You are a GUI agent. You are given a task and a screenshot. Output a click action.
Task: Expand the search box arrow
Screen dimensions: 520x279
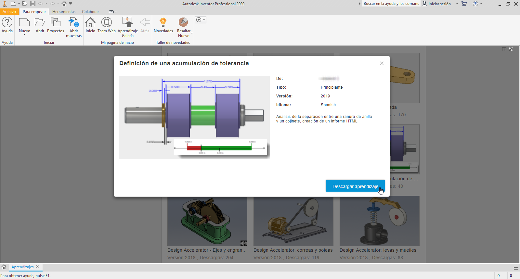click(x=359, y=4)
